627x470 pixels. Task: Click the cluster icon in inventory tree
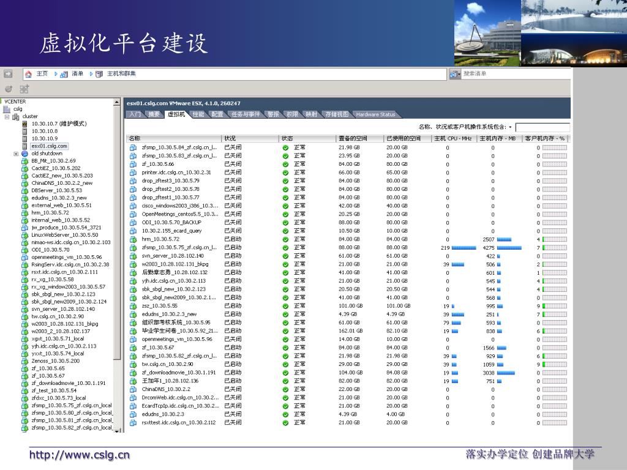pos(16,117)
